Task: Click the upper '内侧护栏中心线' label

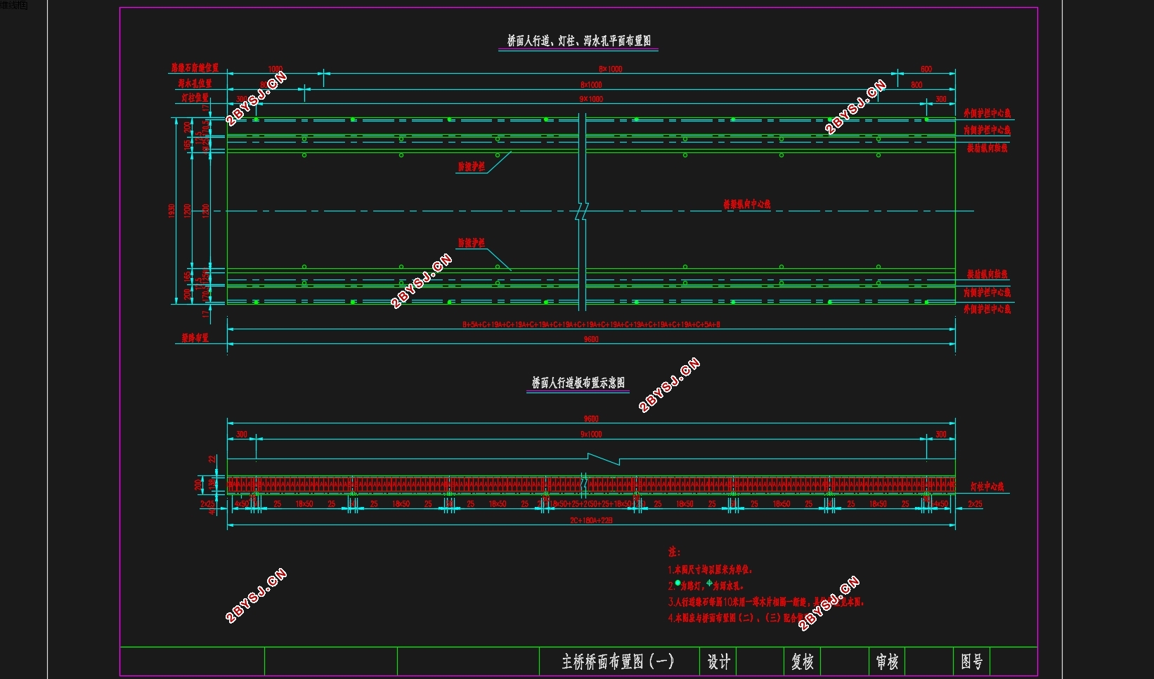Action: (987, 130)
